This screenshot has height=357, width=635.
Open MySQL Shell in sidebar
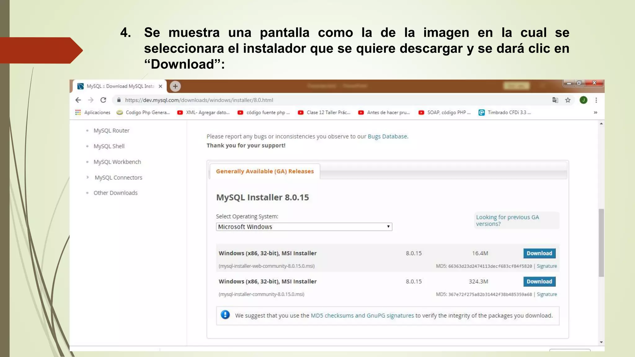click(x=109, y=146)
